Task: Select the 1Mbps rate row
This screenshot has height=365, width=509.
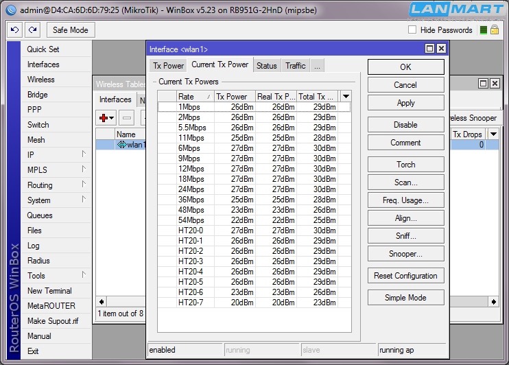Action: (x=254, y=107)
